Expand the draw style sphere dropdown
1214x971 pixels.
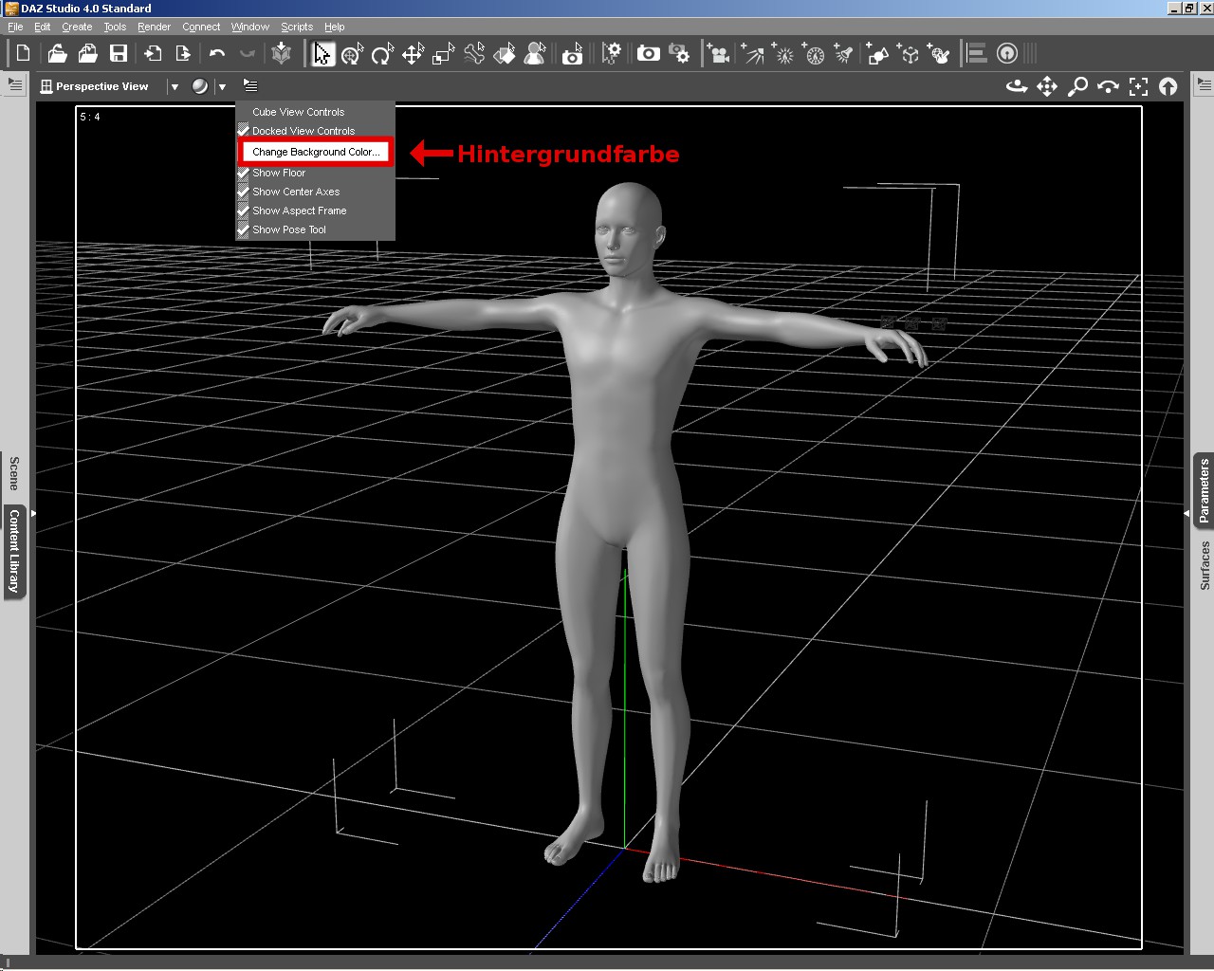[222, 86]
